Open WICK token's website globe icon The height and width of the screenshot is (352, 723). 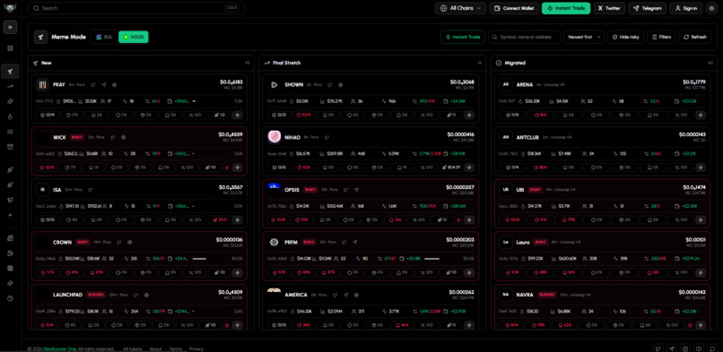(123, 137)
